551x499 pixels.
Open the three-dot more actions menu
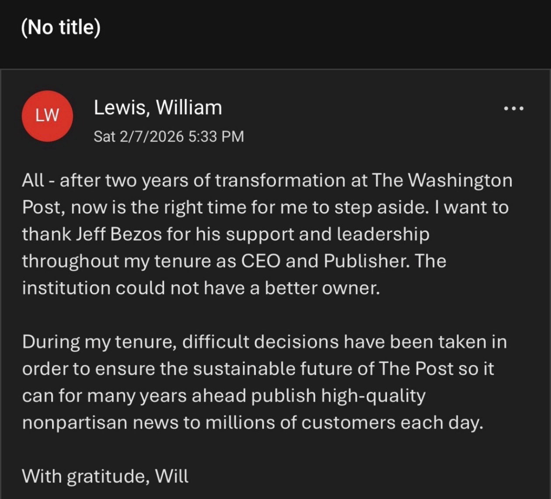(513, 108)
